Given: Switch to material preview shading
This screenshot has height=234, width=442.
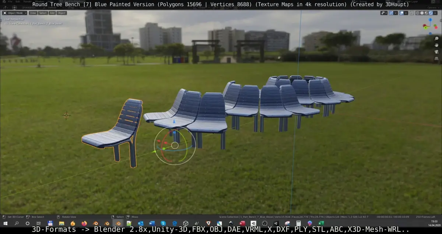Looking at the screenshot, I should coord(426,13).
